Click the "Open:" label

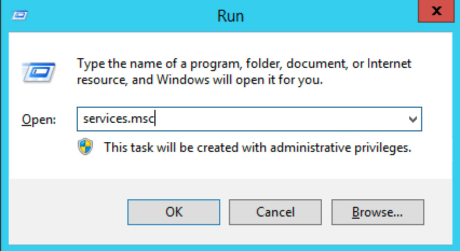point(39,120)
